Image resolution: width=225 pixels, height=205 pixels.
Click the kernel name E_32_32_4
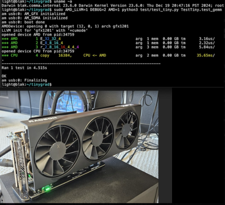point(50,39)
